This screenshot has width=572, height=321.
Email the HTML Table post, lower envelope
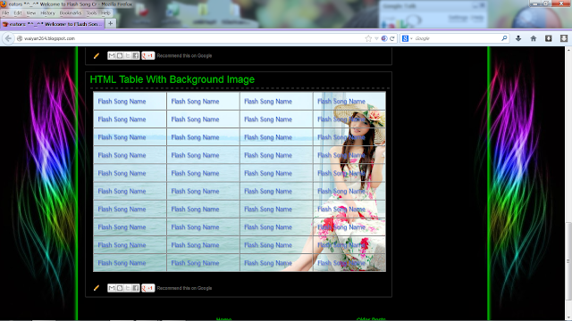tap(112, 288)
